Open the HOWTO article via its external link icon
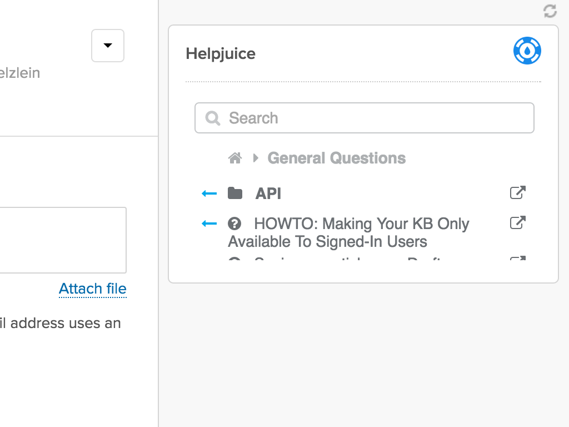This screenshot has width=569, height=427. 517,223
